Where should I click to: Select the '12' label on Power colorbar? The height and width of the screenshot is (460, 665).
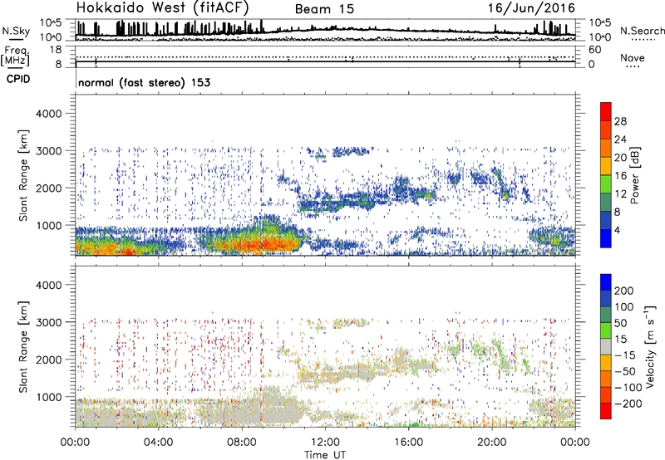pos(620,194)
